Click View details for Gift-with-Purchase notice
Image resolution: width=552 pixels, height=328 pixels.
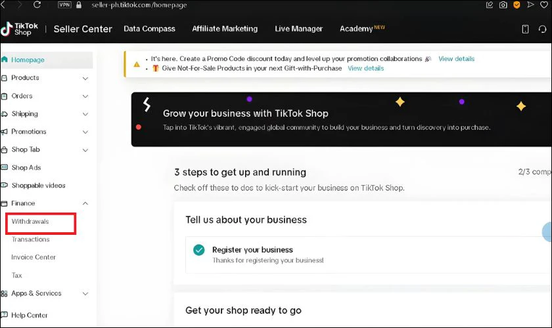366,68
